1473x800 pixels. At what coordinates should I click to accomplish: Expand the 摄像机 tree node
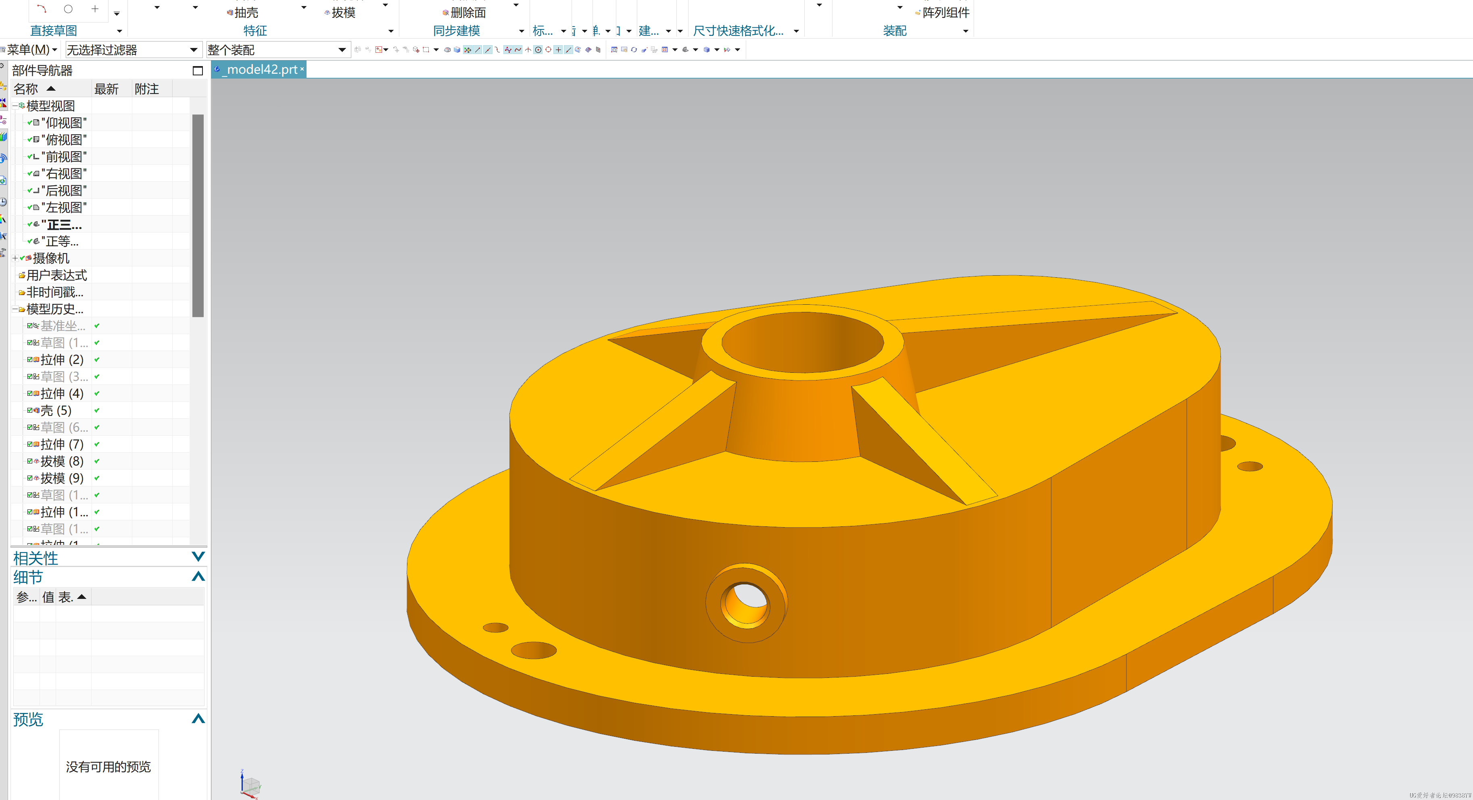coord(15,258)
